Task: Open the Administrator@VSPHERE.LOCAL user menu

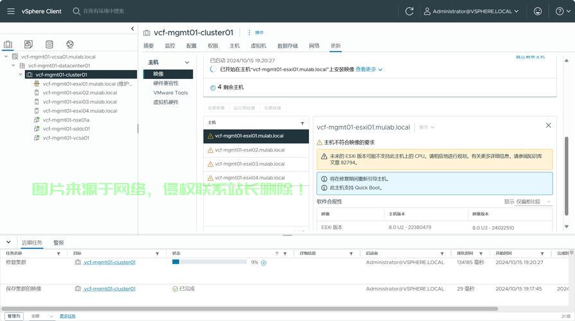Action: click(471, 12)
